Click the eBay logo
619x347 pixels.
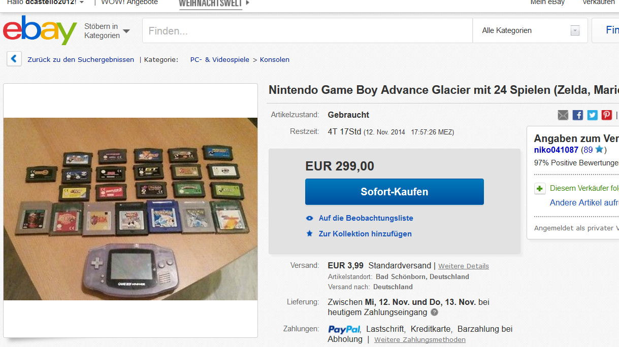[x=40, y=30]
